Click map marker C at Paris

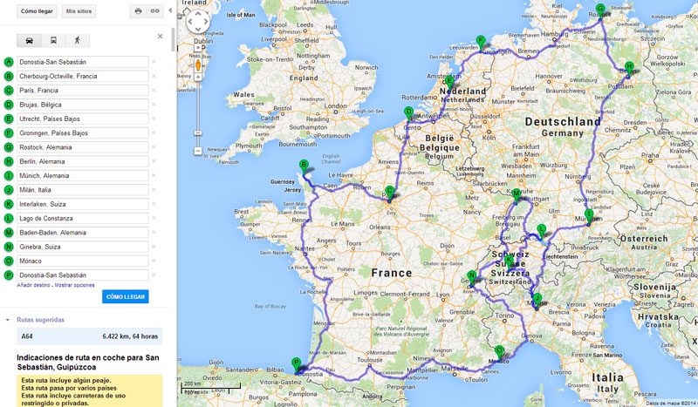click(x=389, y=193)
